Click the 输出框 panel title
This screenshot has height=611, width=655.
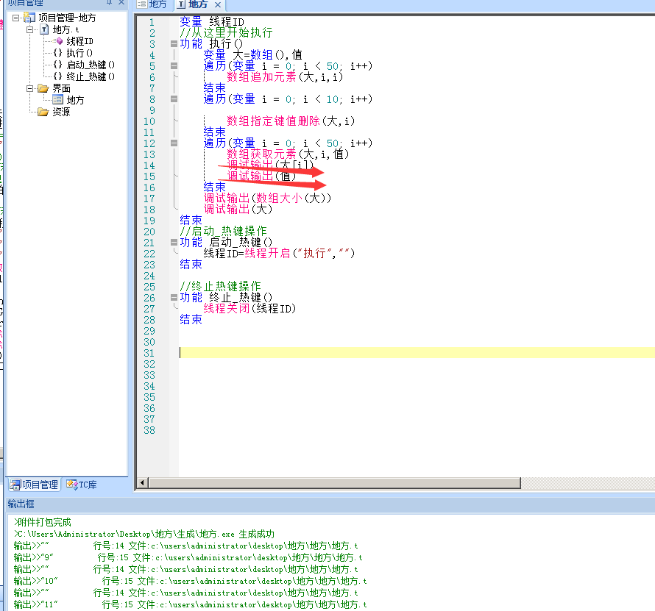click(x=21, y=504)
